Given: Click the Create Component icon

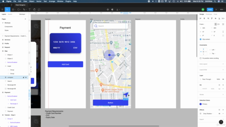Looking at the screenshot, I should (108, 10).
